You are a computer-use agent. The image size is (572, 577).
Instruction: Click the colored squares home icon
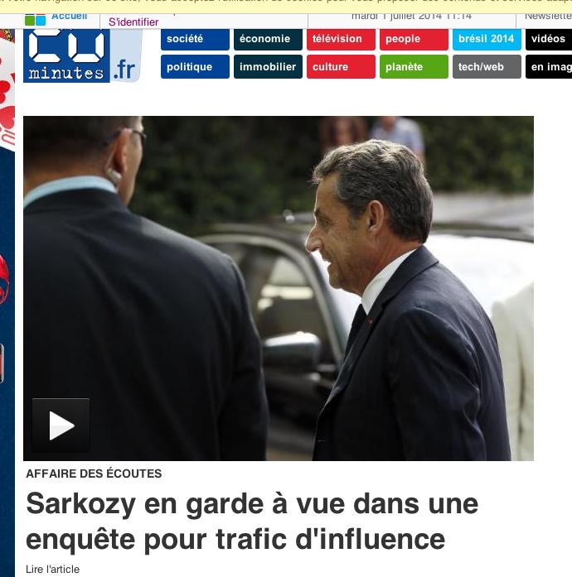coord(36,20)
